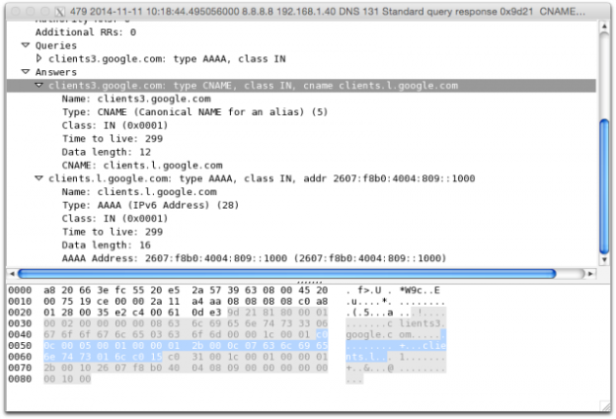Viewport: 616px width, 419px height.
Task: Select 'Name: clients.l.google.com' field
Action: point(139,192)
